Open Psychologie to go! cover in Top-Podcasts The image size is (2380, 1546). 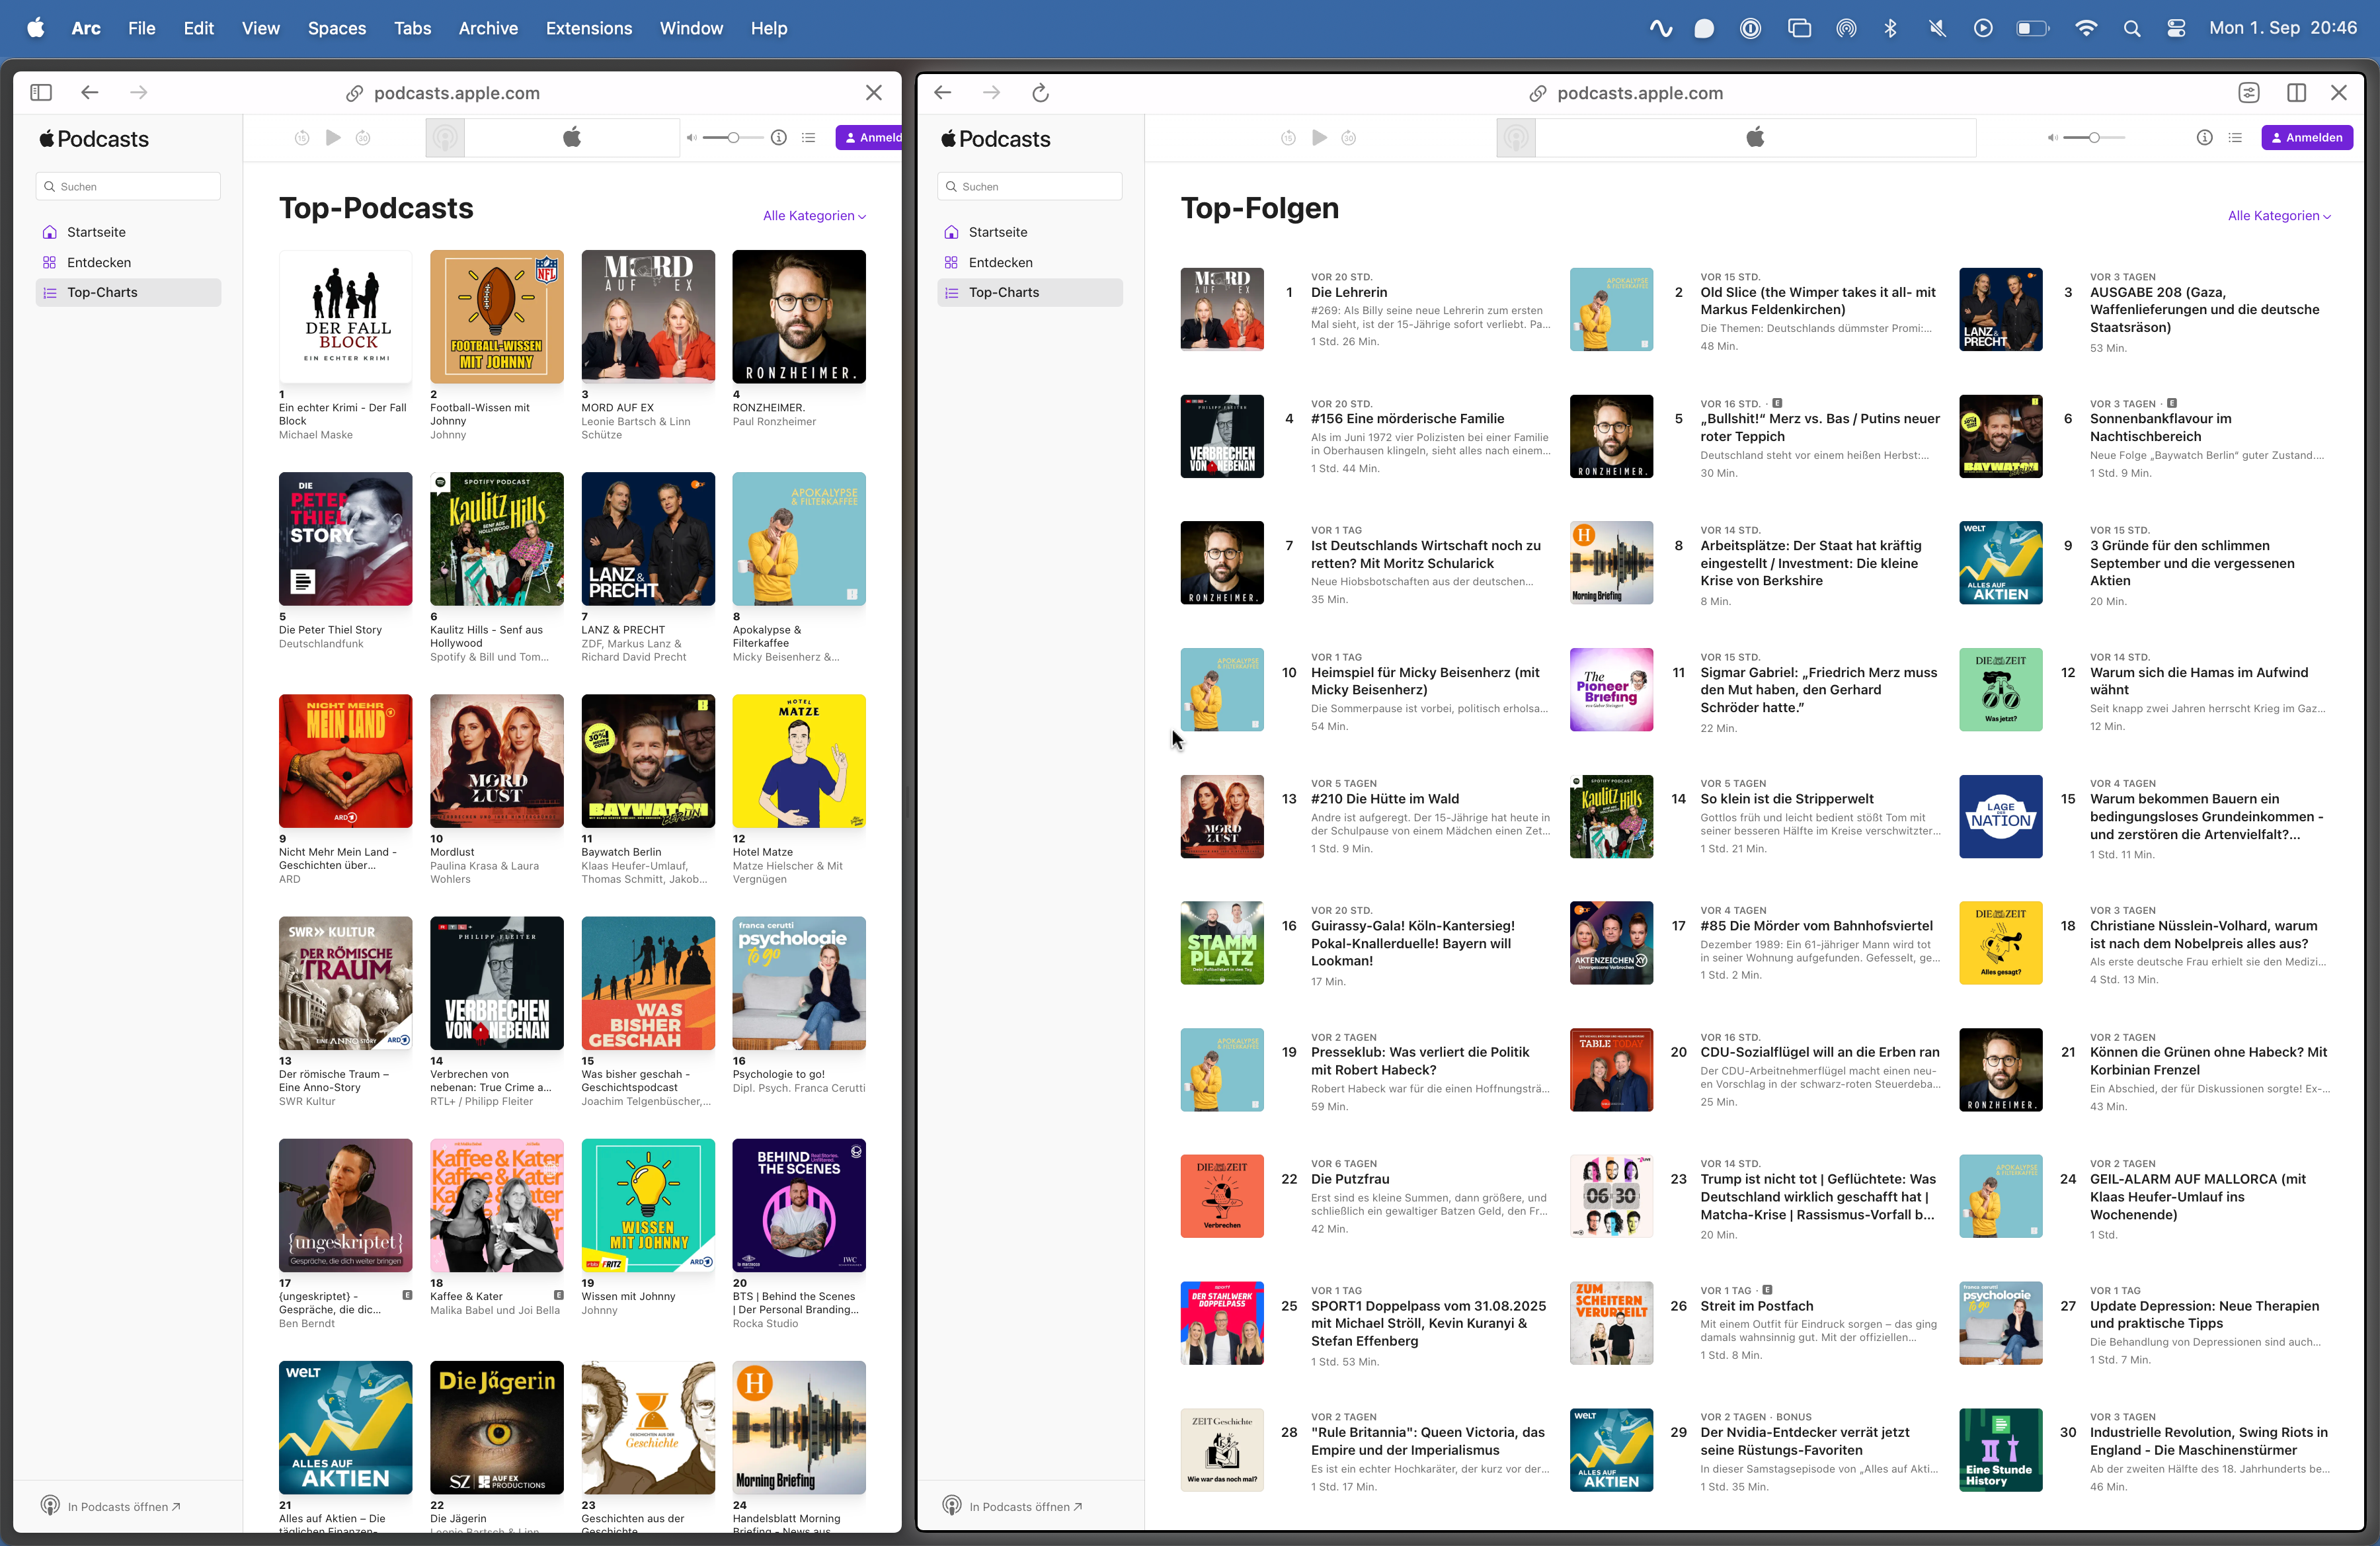tap(799, 982)
